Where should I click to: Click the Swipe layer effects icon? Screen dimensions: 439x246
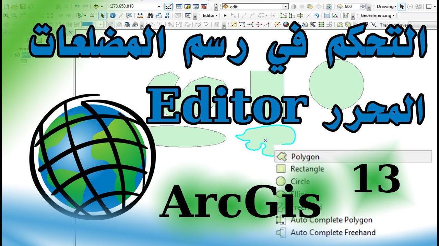[329, 6]
